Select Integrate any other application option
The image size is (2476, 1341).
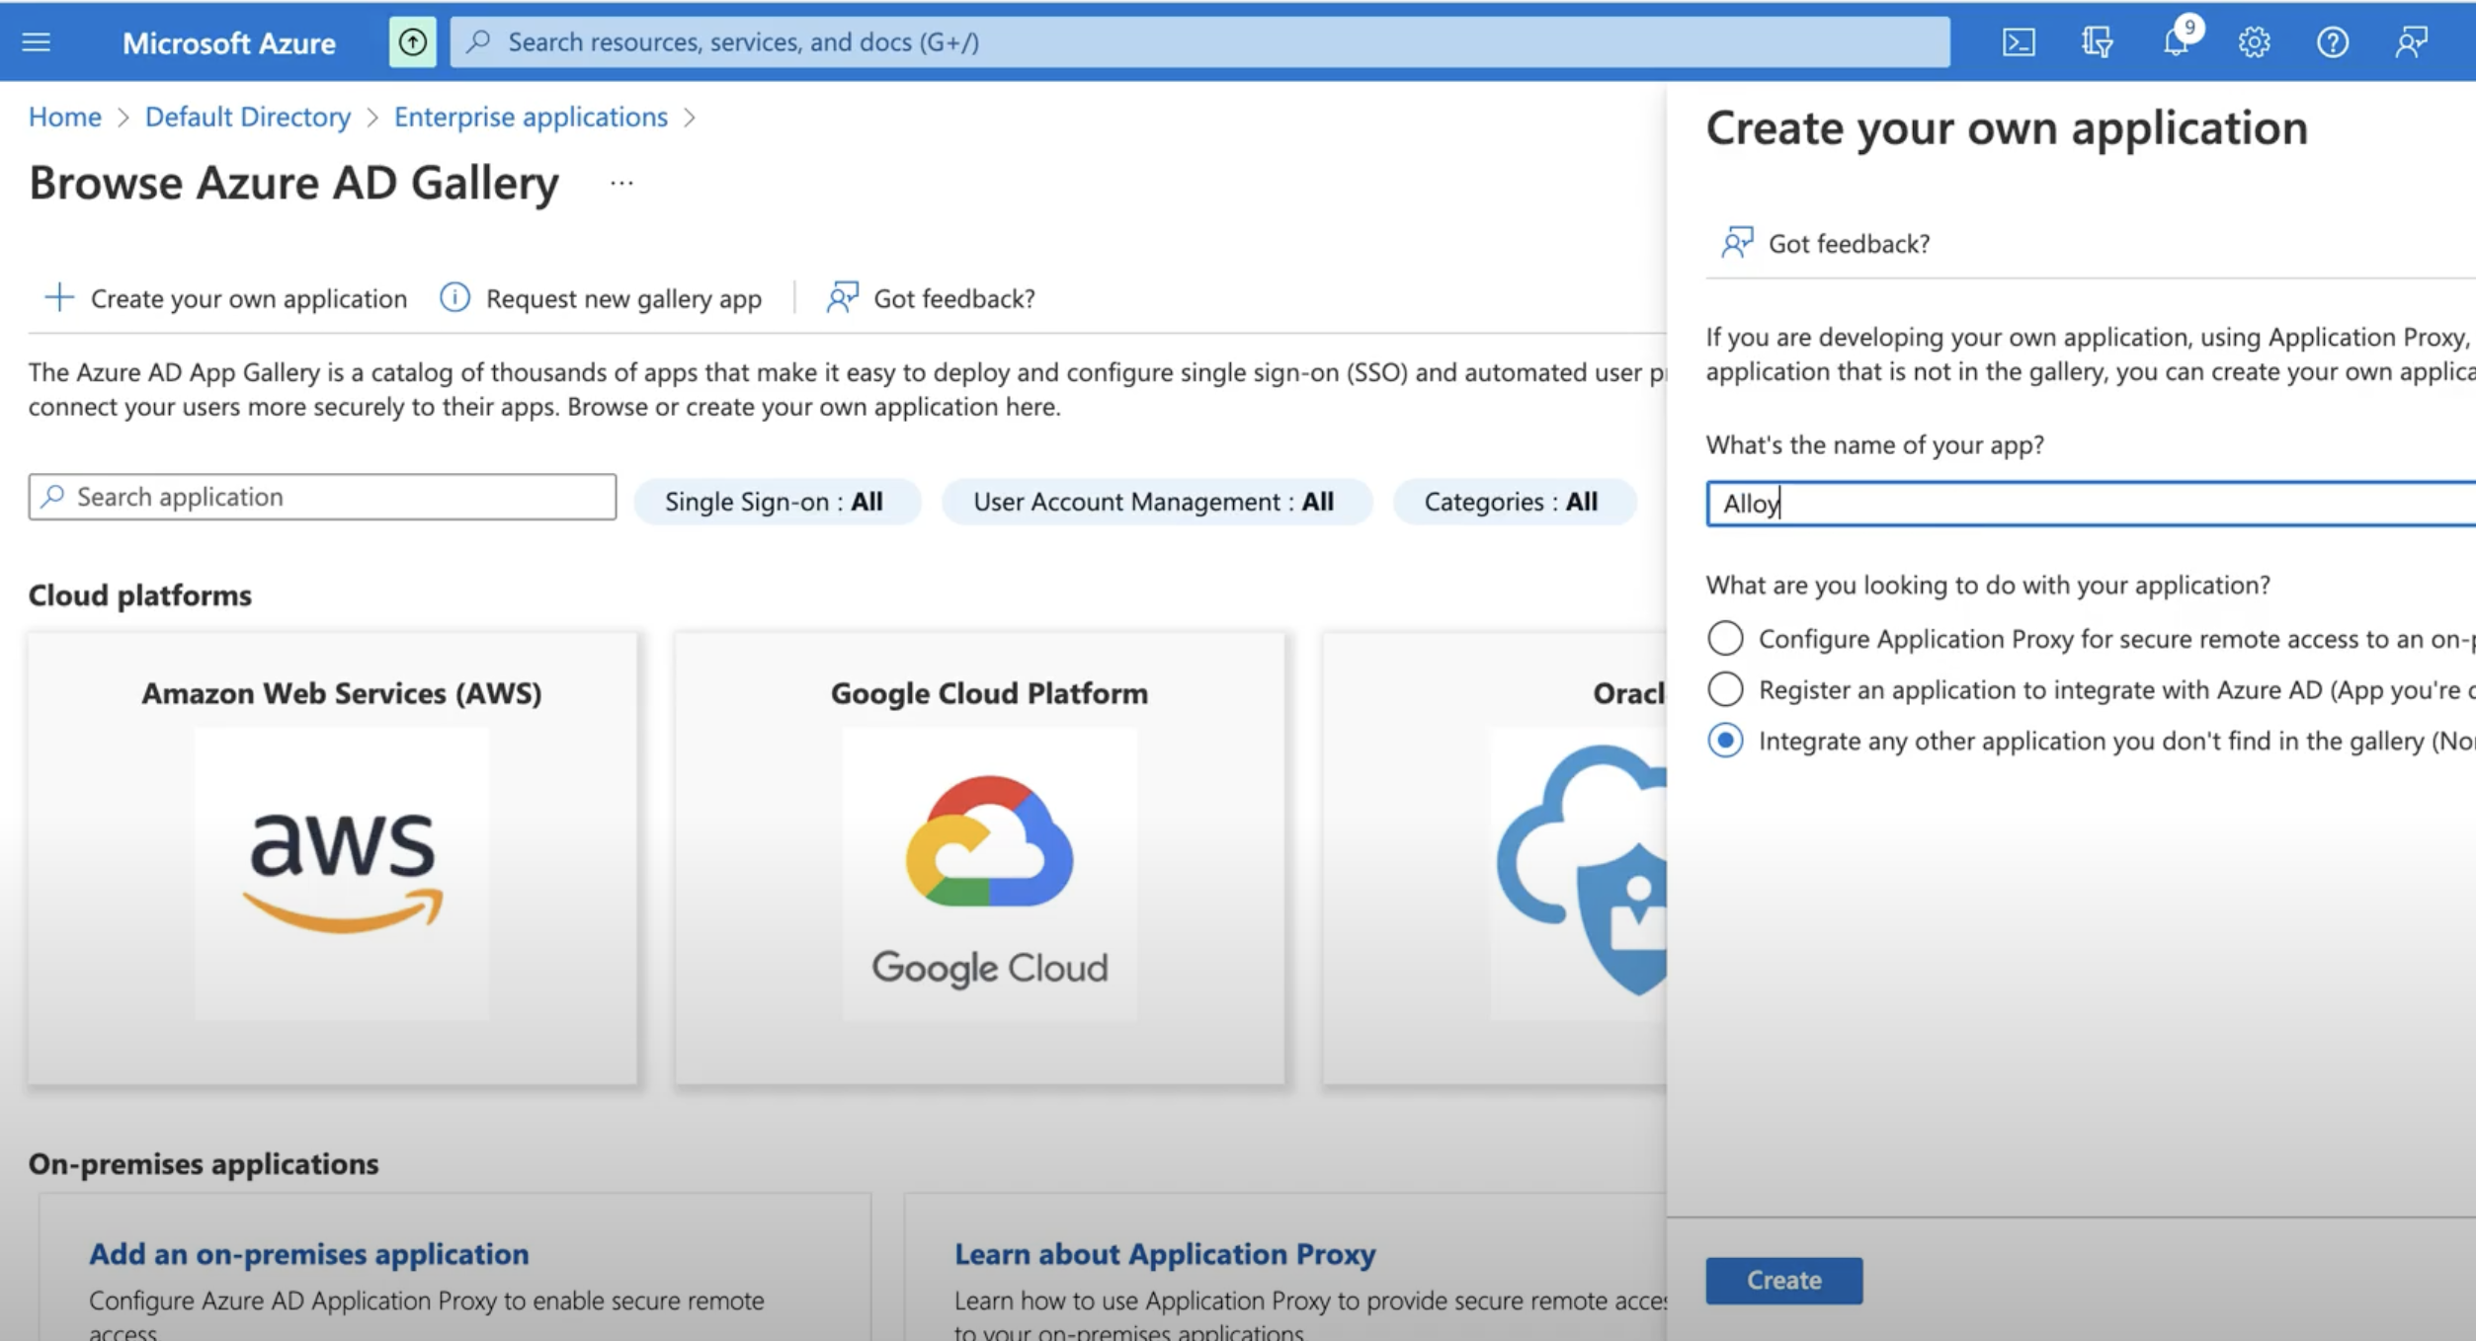click(x=1725, y=741)
